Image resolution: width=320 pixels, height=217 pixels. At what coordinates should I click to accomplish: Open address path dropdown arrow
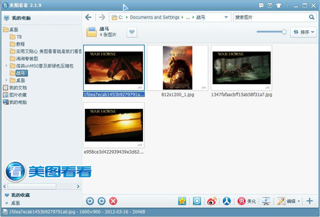pyautogui.click(x=226, y=18)
